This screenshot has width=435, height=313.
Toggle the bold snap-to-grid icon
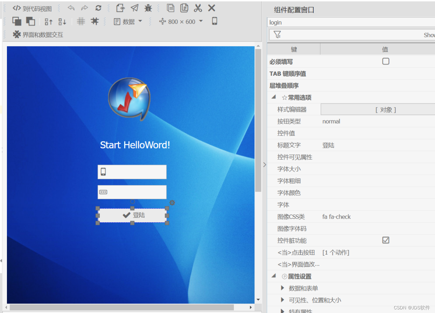95,21
